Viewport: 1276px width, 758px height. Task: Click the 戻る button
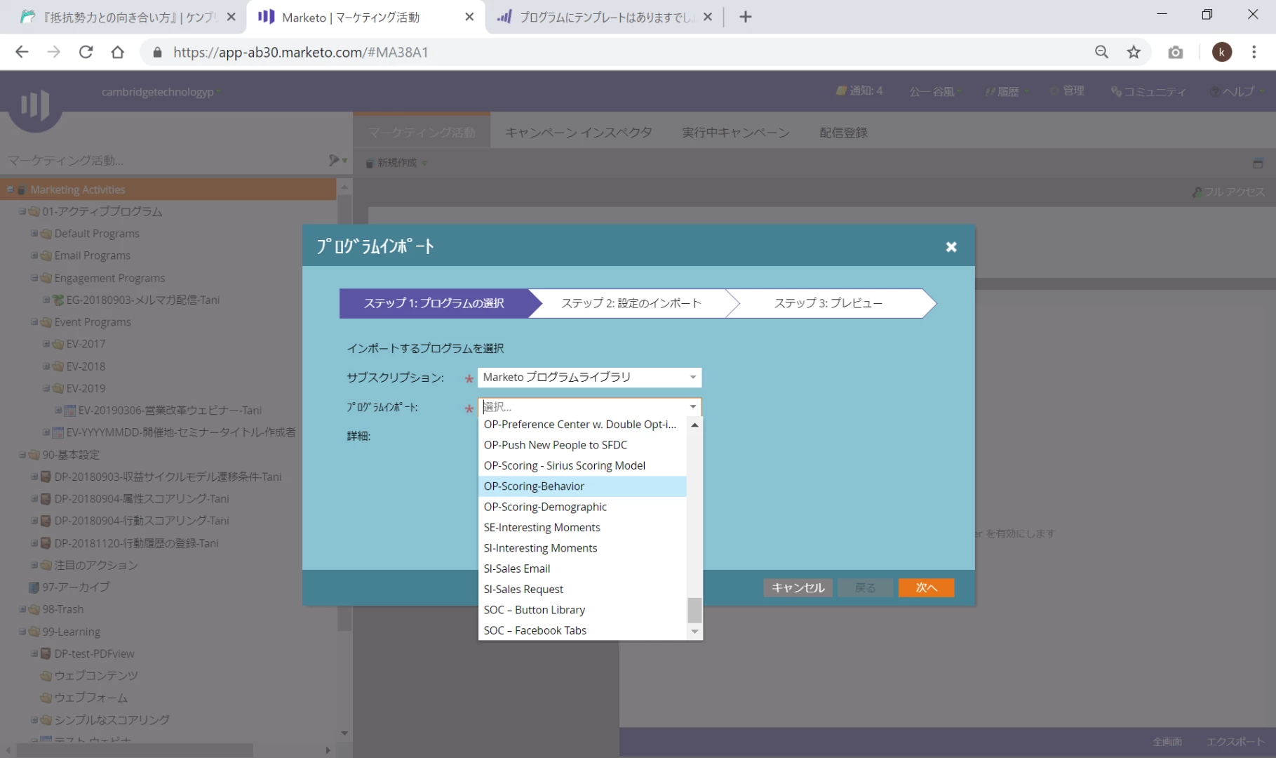[865, 587]
